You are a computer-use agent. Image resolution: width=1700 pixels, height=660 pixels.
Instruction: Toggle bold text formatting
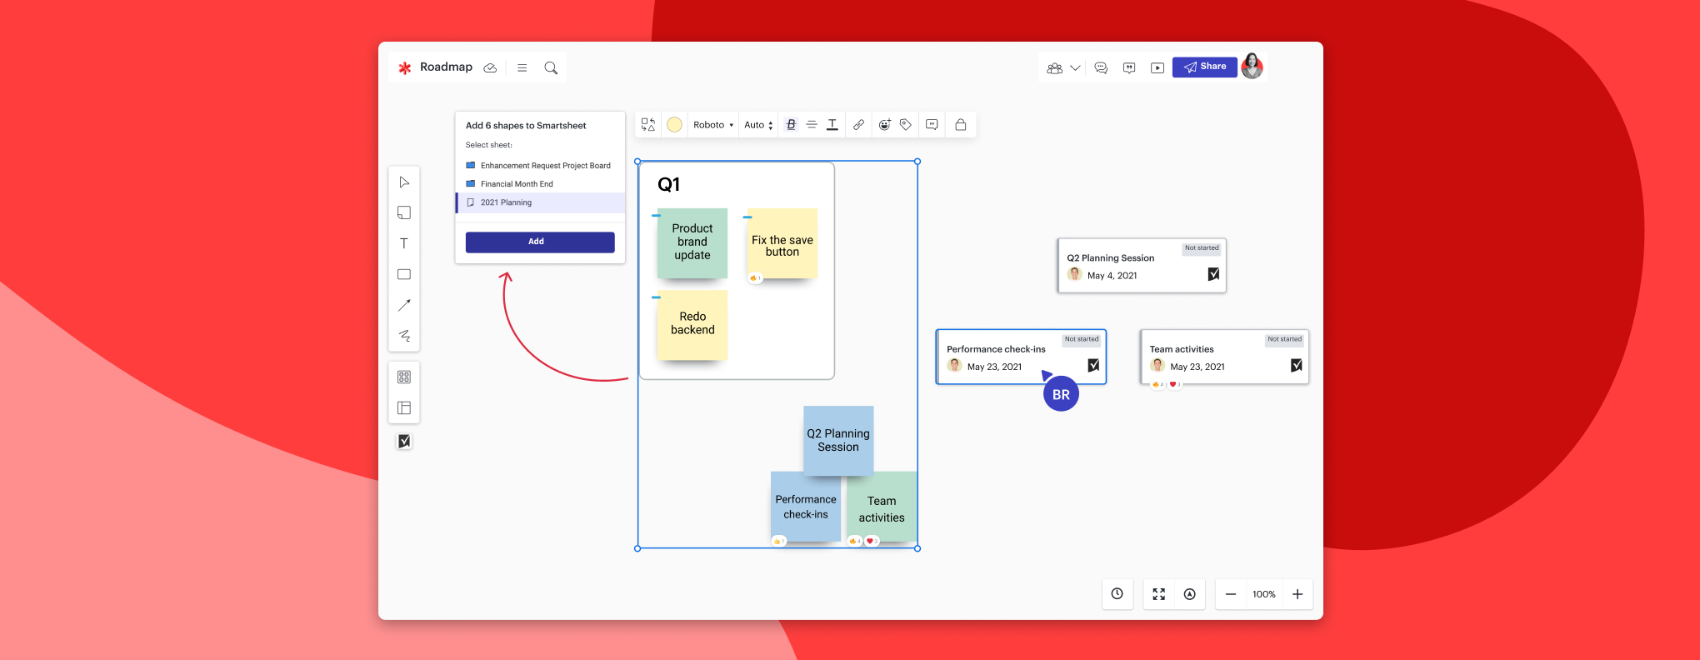791,125
